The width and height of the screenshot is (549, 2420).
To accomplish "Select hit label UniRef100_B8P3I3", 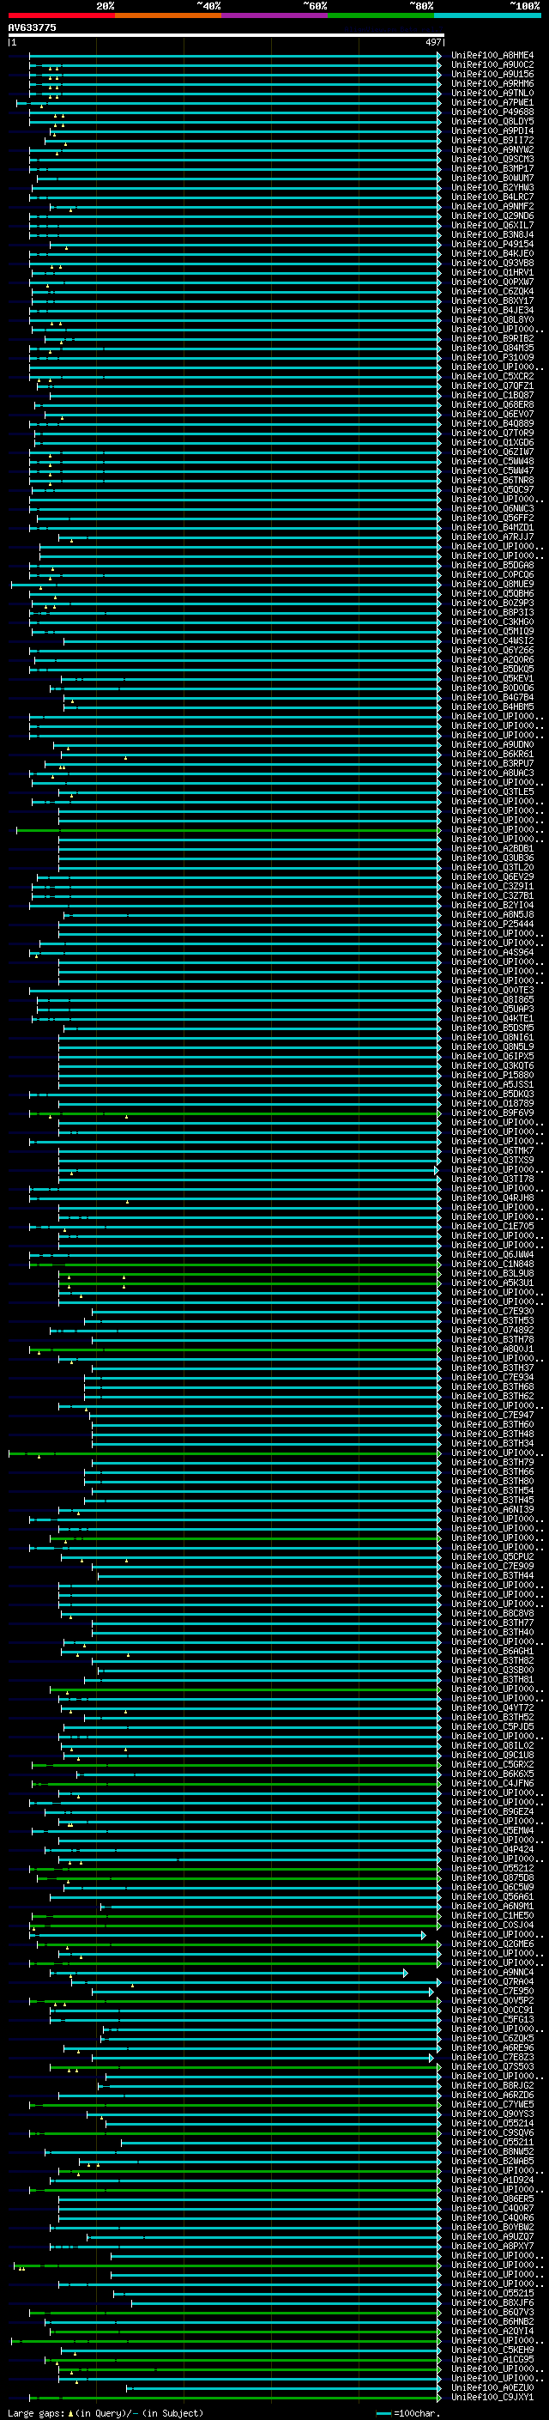I will 492,613.
